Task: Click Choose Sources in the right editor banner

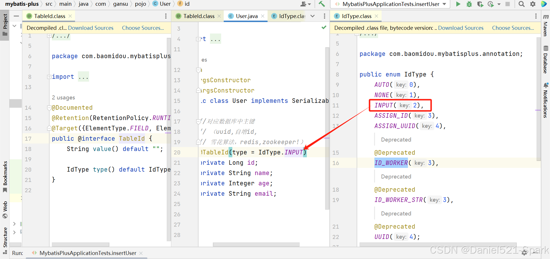Action: coord(513,28)
